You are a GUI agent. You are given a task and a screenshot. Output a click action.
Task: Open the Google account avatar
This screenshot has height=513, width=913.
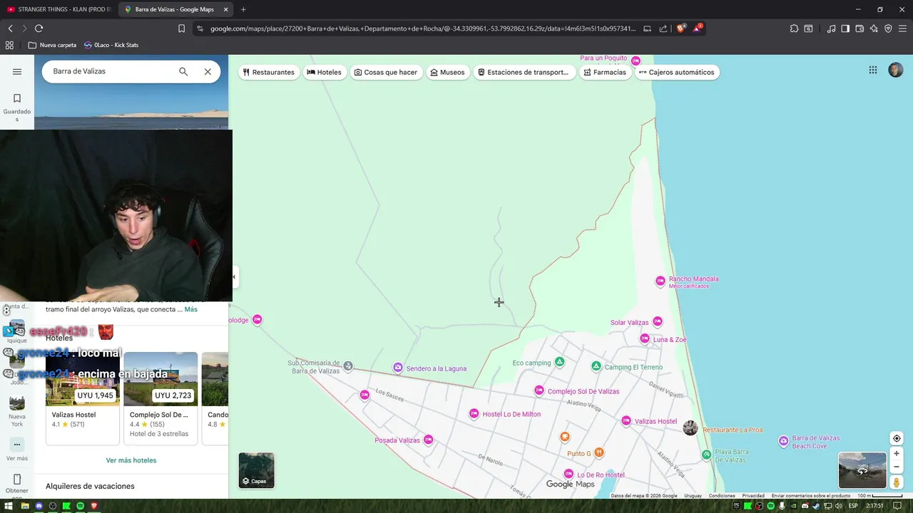point(896,70)
